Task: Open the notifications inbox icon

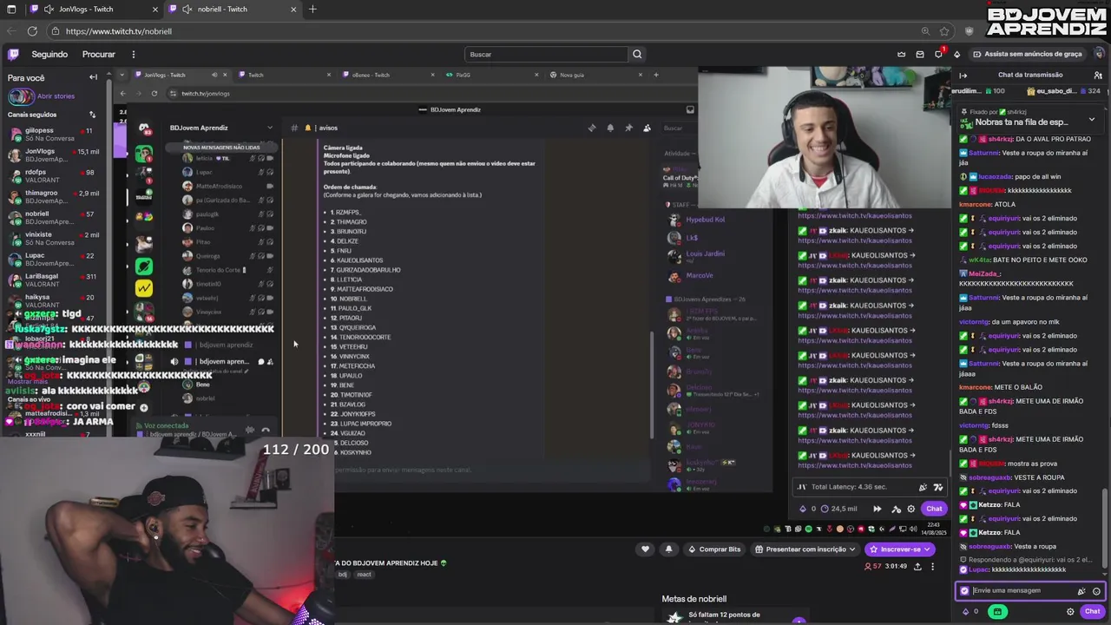Action: pyautogui.click(x=920, y=54)
